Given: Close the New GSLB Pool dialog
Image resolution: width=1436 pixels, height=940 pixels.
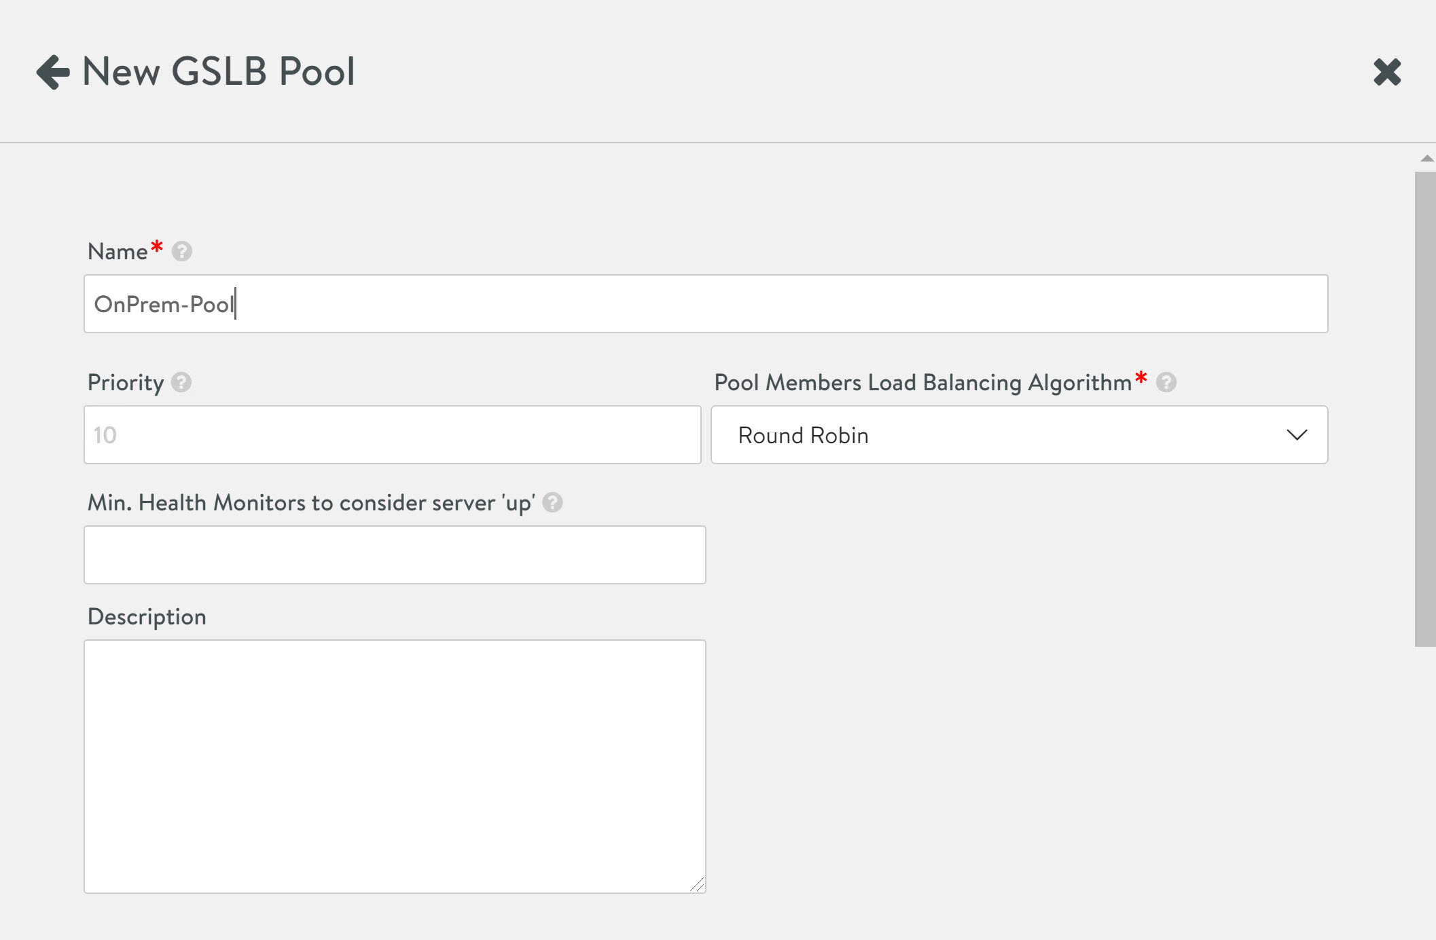Looking at the screenshot, I should tap(1386, 72).
